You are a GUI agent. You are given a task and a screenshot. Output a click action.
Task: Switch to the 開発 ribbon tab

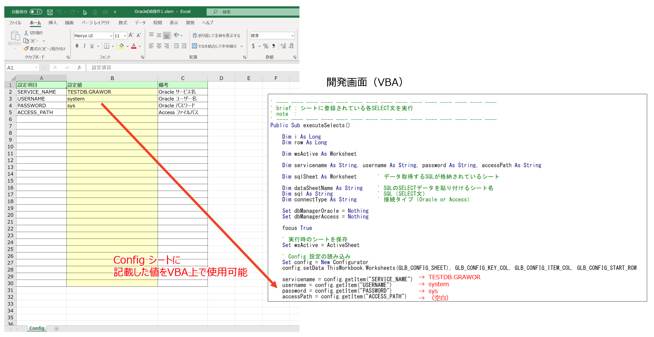[190, 23]
